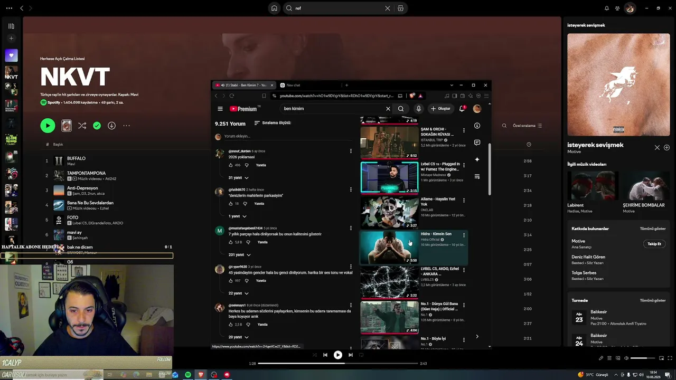Expand 22 yanıt replies
The height and width of the screenshot is (380, 676).
(x=238, y=293)
